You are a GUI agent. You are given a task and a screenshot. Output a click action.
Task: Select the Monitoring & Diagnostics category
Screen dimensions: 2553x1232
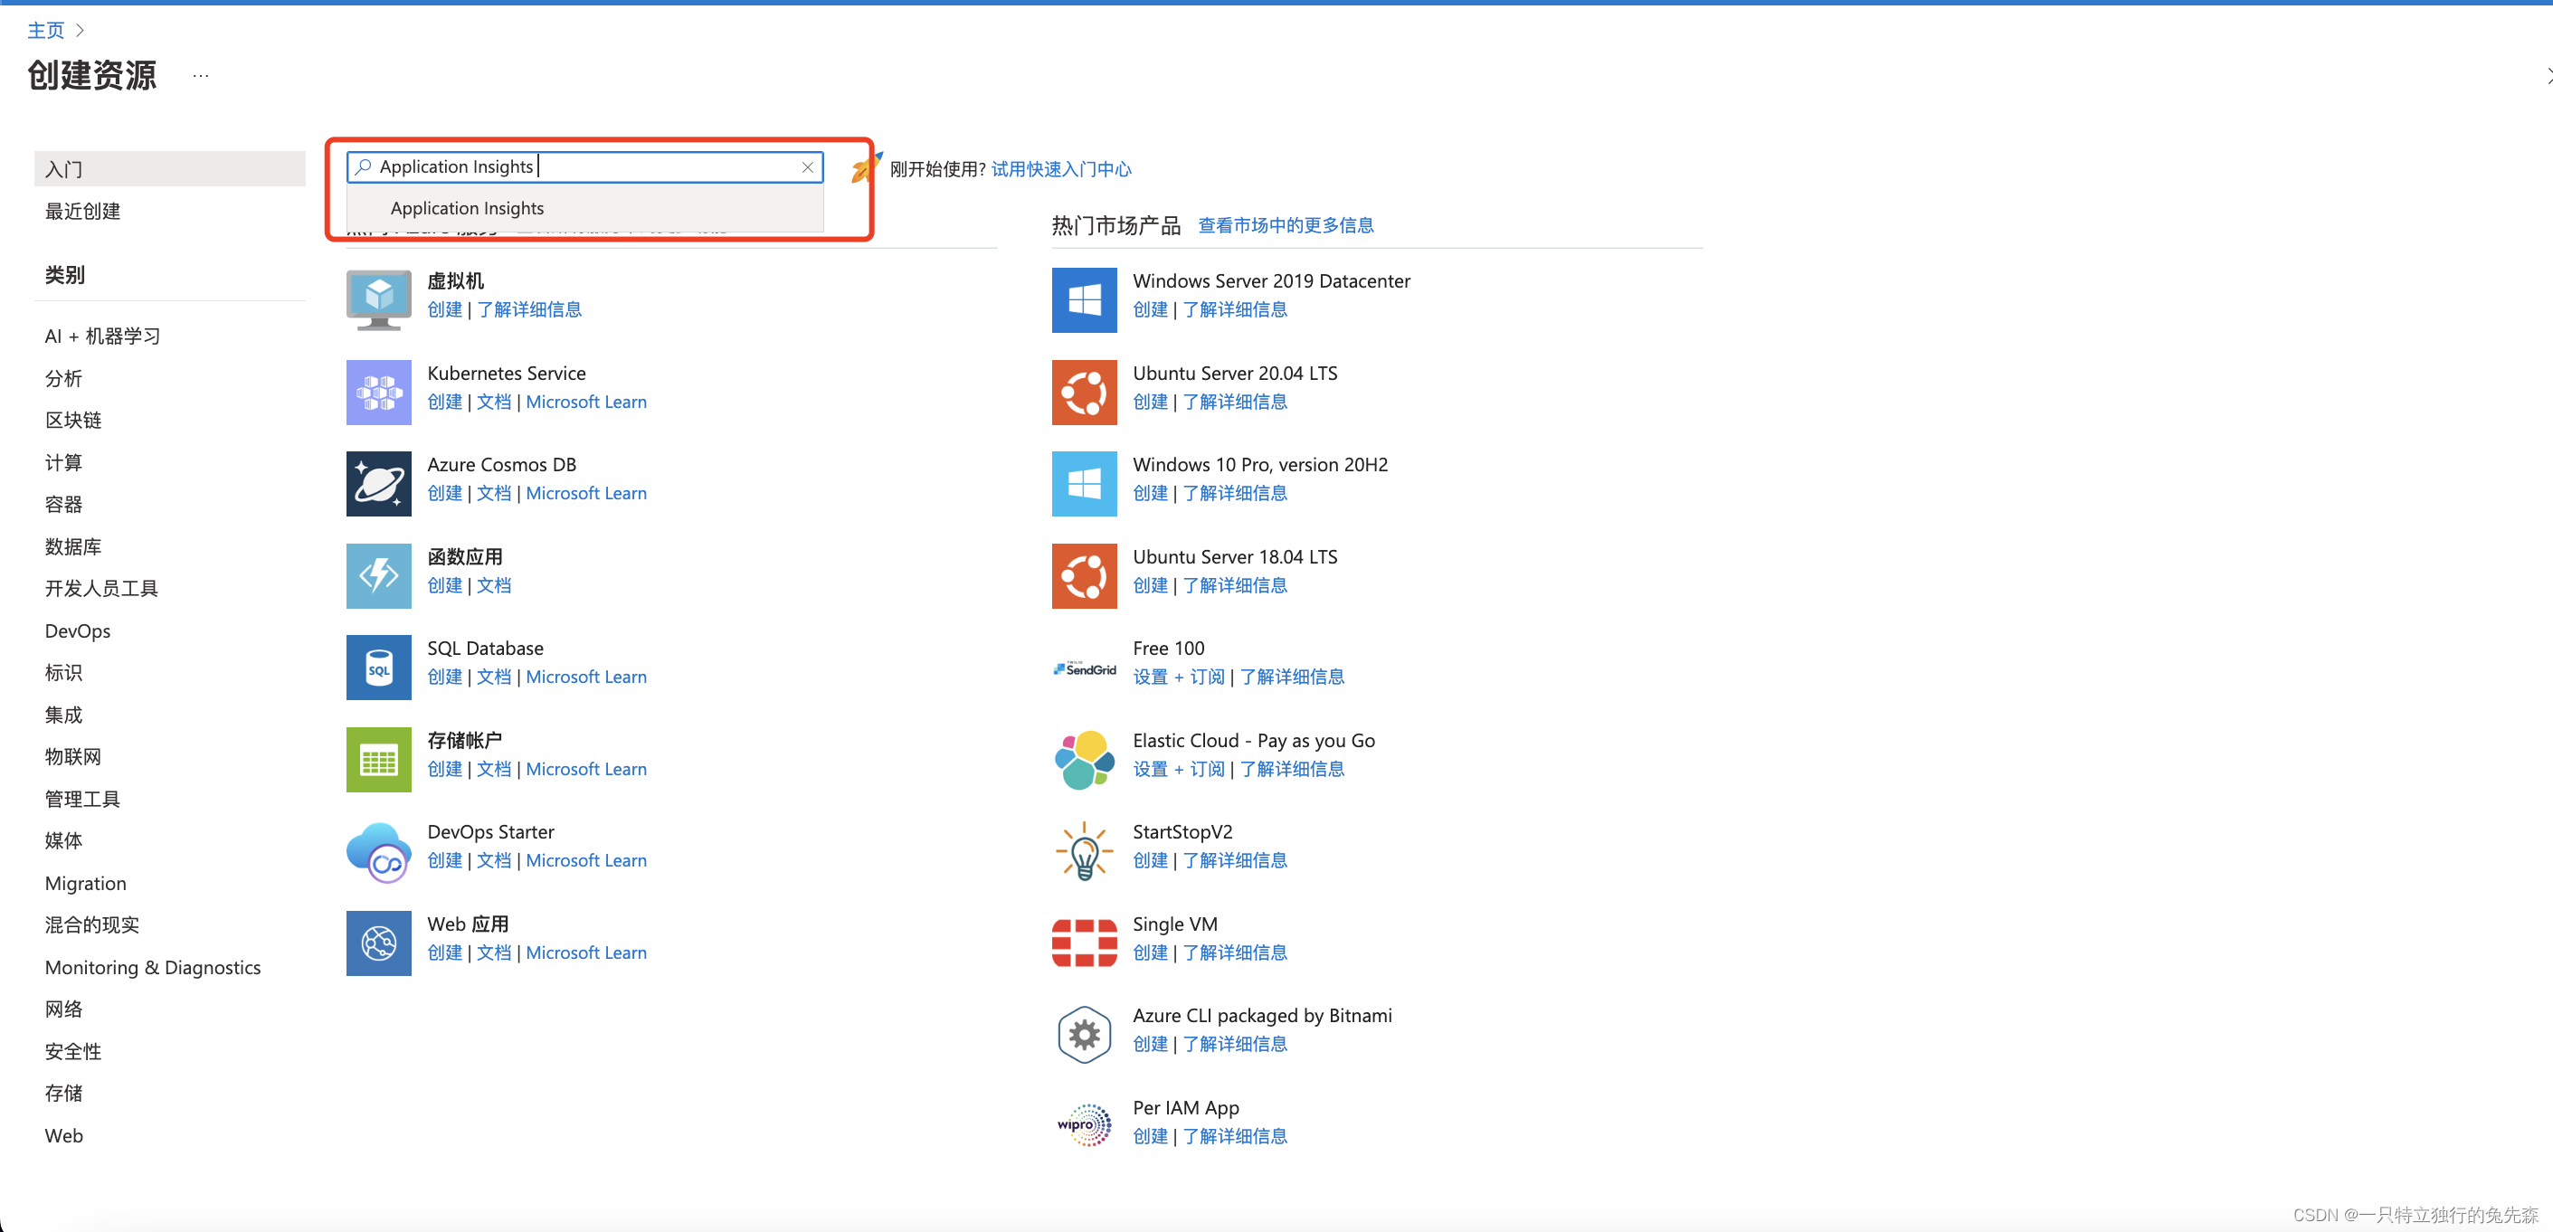(x=153, y=966)
